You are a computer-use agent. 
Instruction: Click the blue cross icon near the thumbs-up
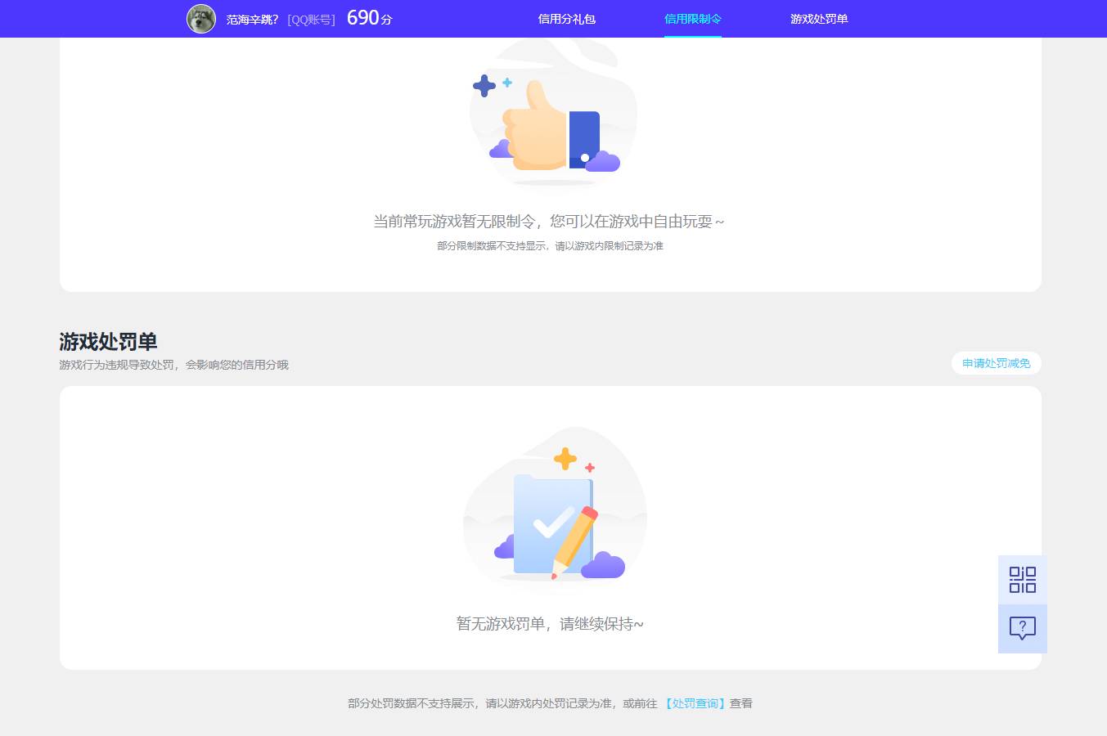484,85
